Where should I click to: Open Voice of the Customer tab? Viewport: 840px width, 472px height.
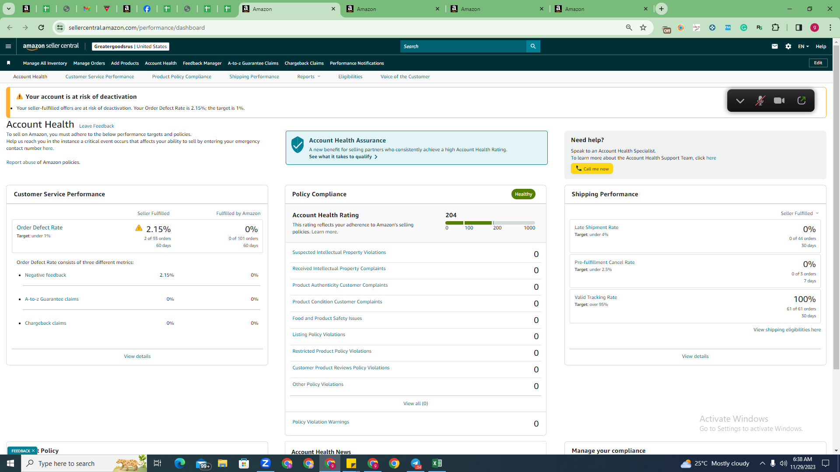(405, 76)
